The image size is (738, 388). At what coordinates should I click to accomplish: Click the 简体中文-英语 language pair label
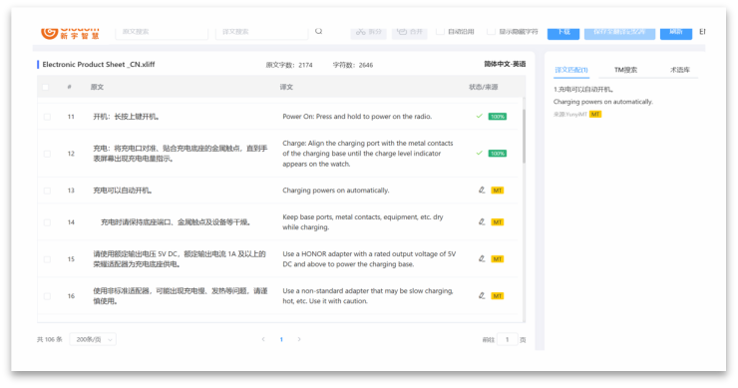tap(505, 64)
